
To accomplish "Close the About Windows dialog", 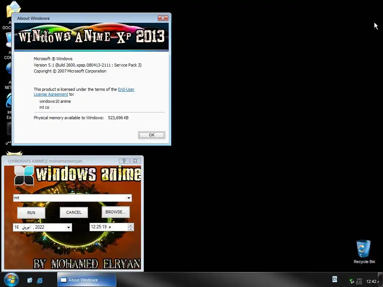I will (x=163, y=18).
